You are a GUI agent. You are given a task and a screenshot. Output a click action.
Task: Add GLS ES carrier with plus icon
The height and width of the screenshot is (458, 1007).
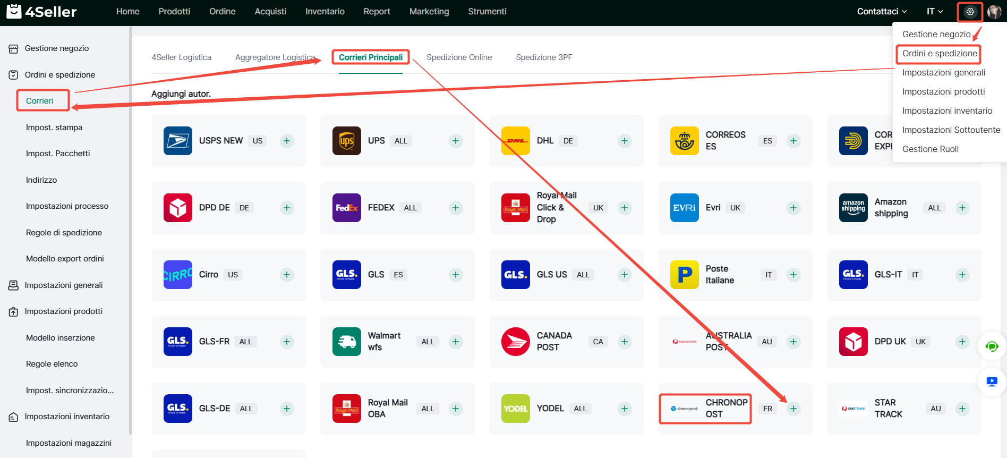point(456,275)
